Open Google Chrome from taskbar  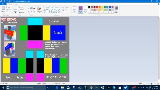pos(91,88)
